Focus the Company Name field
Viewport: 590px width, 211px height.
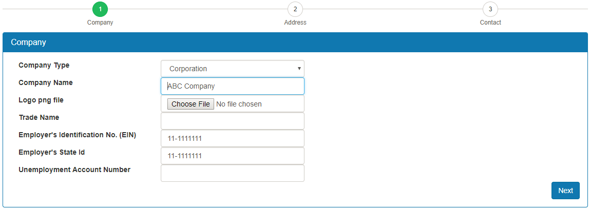[x=232, y=86]
